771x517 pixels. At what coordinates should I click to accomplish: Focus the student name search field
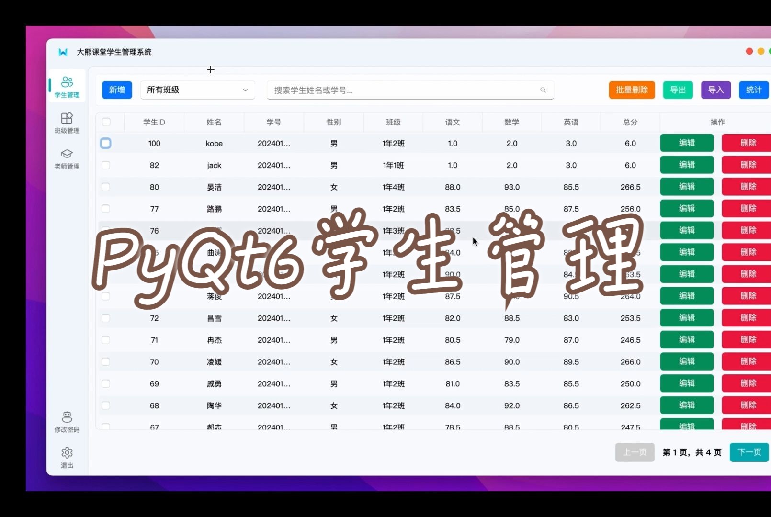coord(410,90)
